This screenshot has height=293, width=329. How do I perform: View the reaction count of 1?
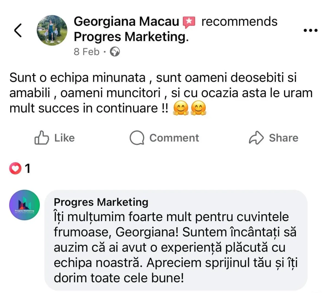point(27,168)
